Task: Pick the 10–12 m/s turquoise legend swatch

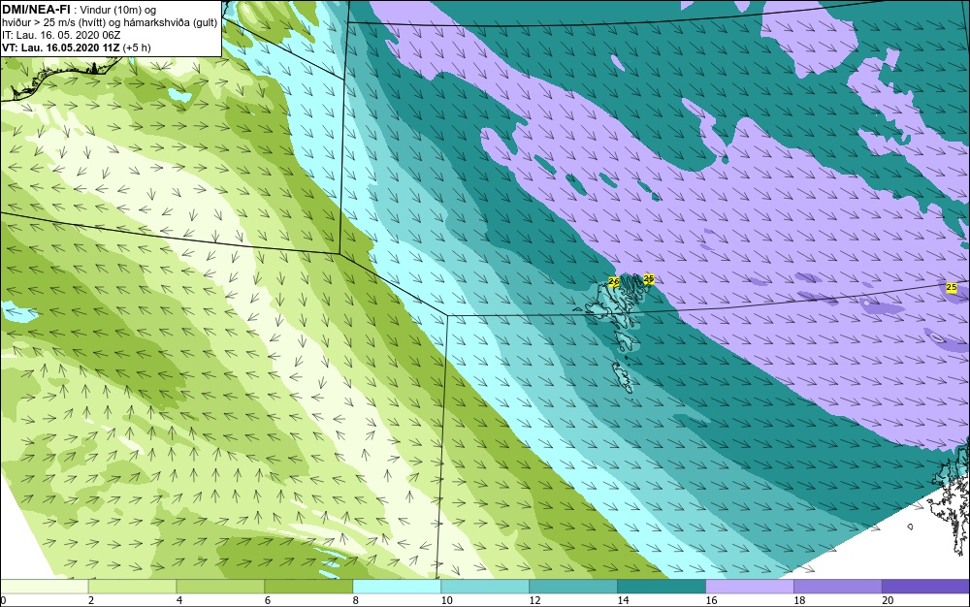Action: pyautogui.click(x=485, y=587)
